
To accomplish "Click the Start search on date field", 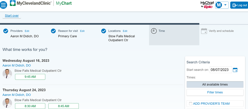I will [221, 70].
